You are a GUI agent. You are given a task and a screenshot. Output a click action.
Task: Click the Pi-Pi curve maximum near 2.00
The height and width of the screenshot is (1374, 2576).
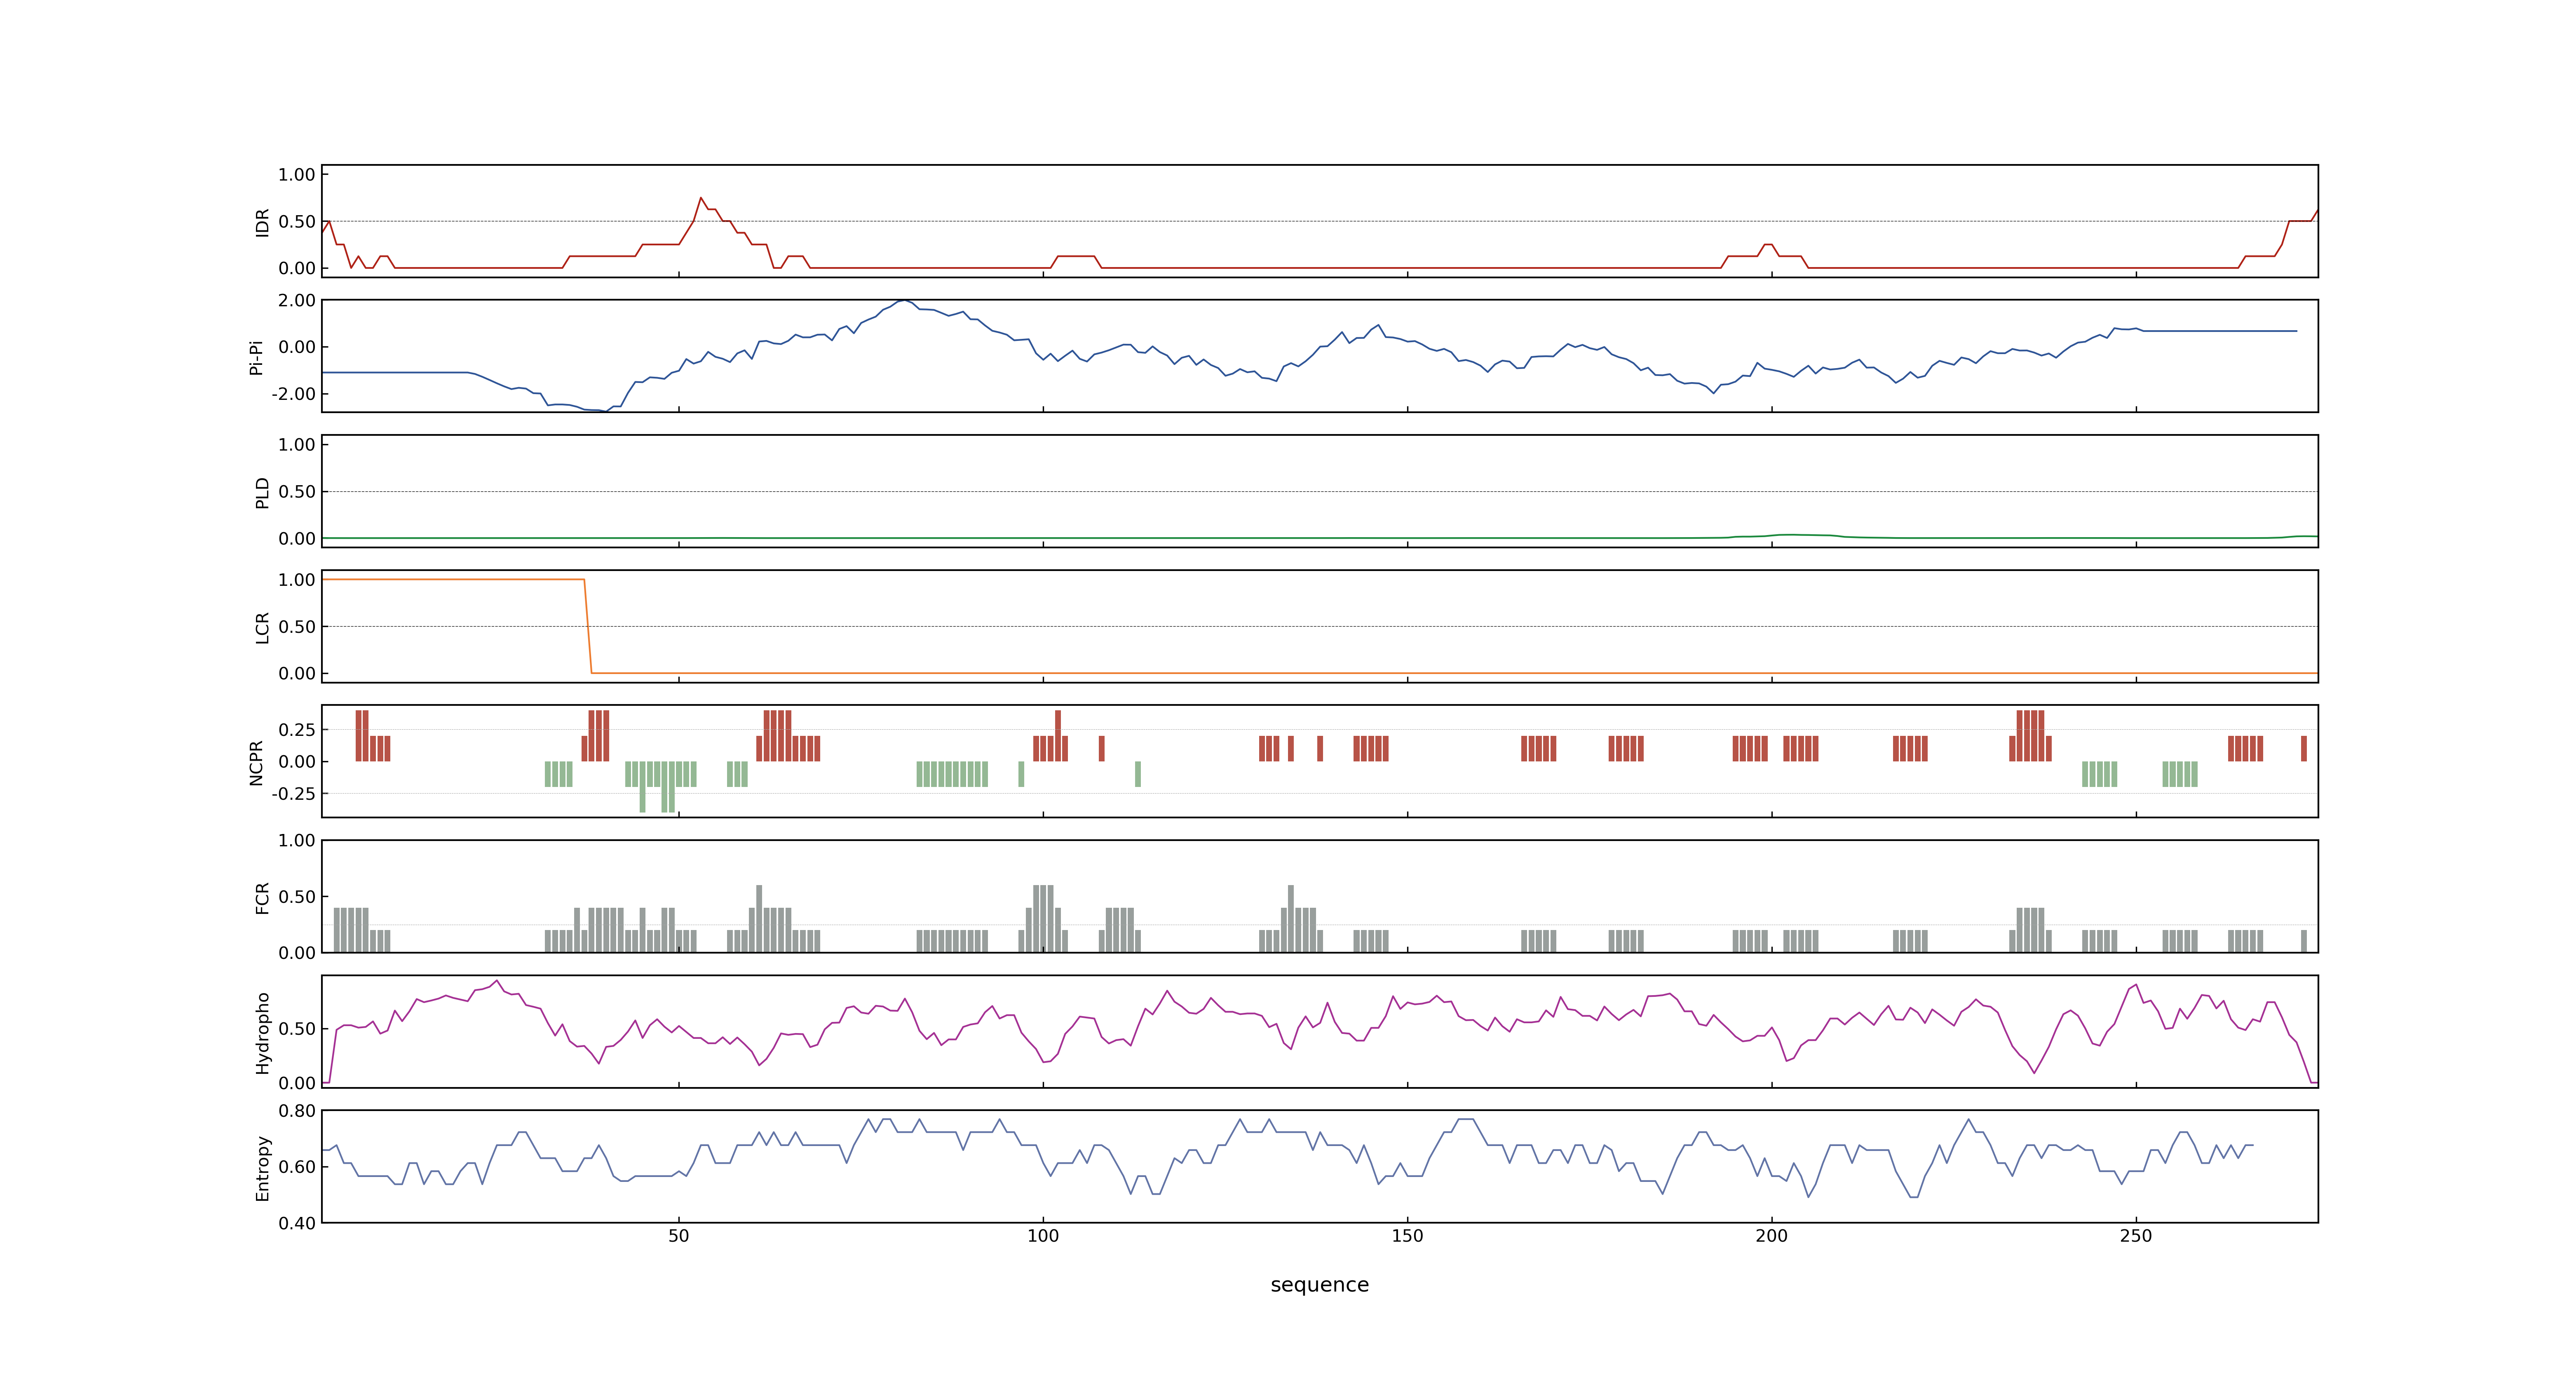pos(903,300)
